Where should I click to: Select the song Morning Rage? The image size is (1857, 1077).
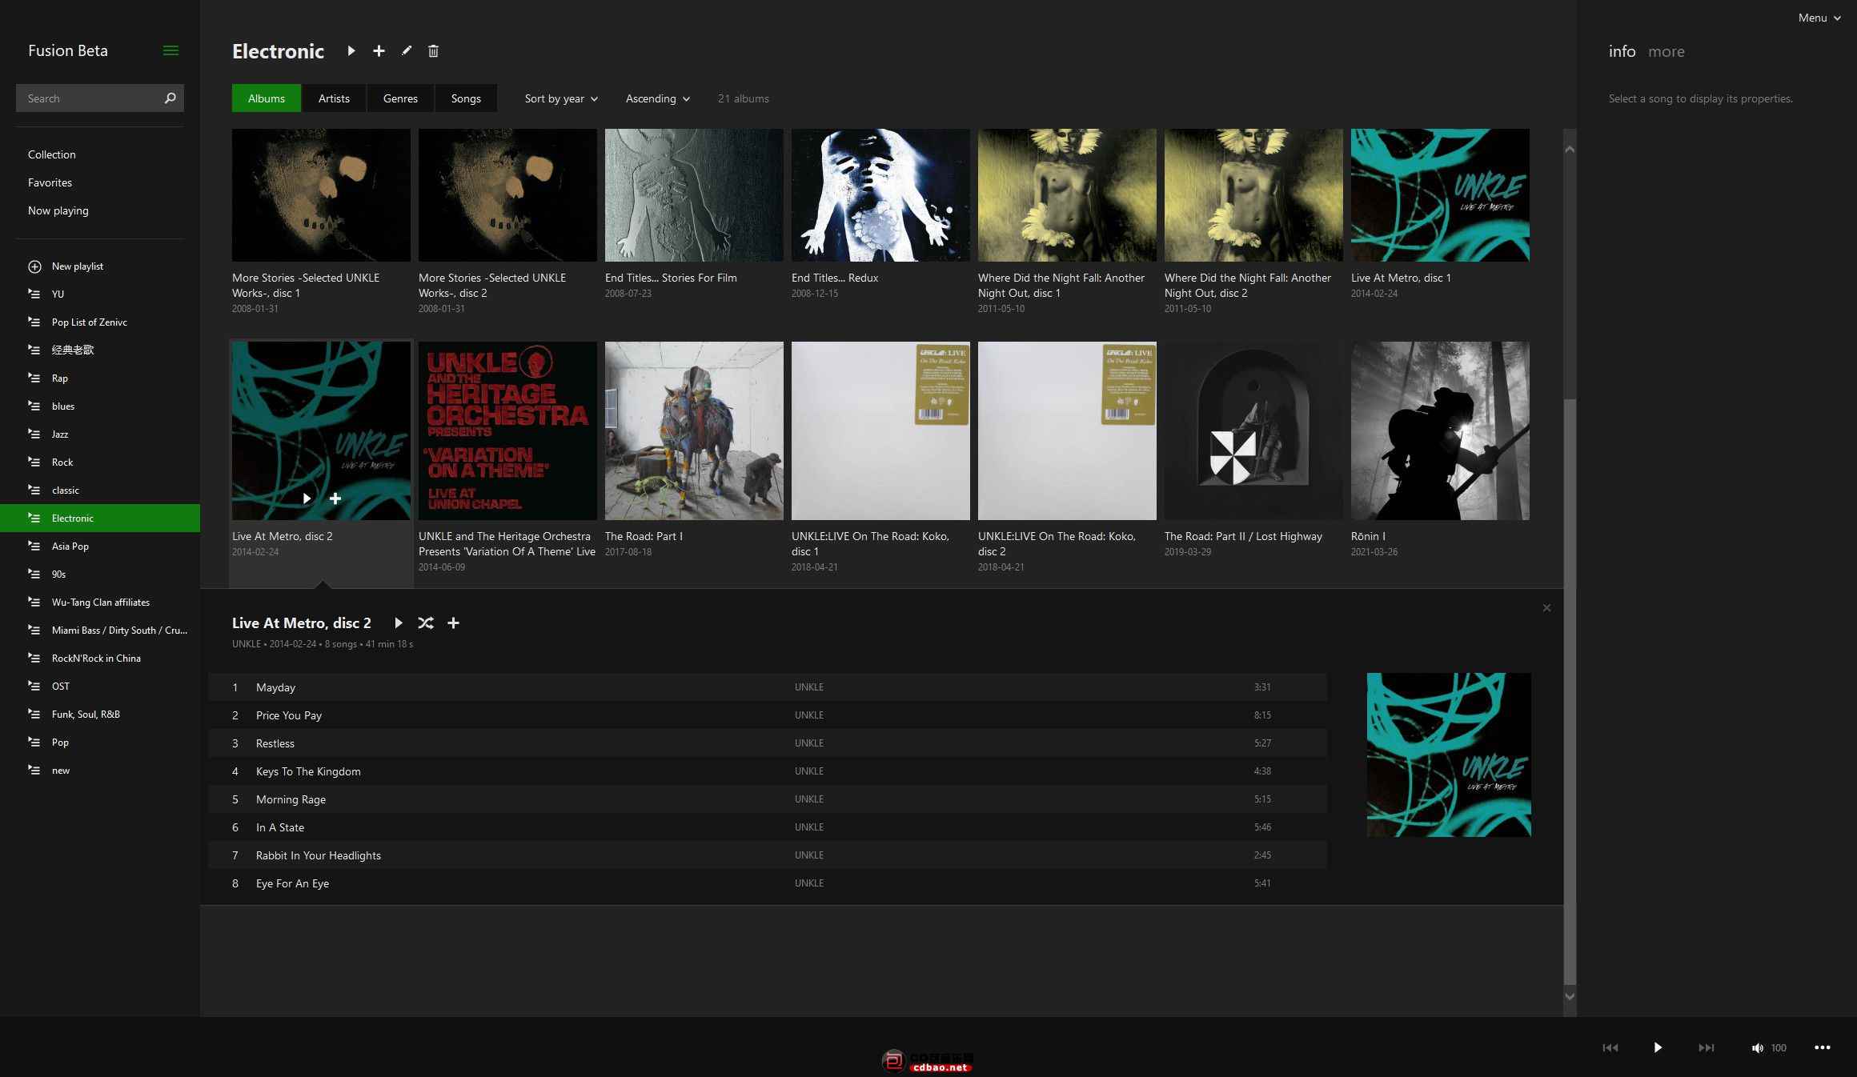pos(768,799)
